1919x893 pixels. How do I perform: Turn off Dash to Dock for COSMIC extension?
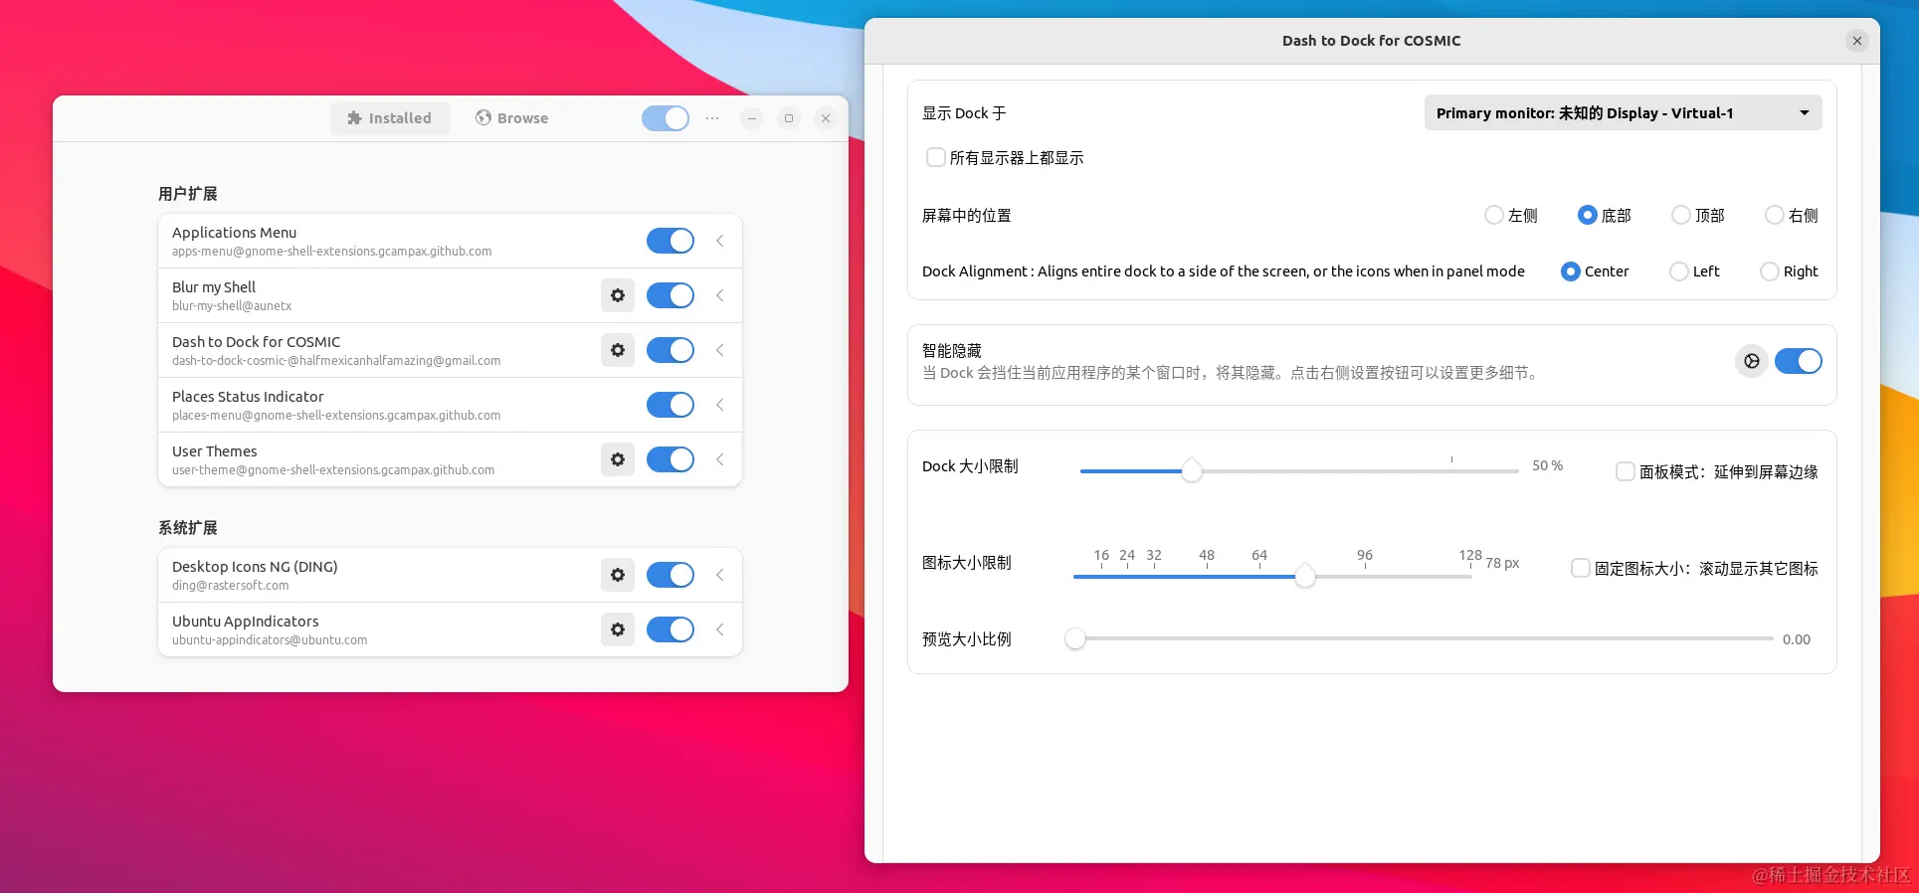671,350
